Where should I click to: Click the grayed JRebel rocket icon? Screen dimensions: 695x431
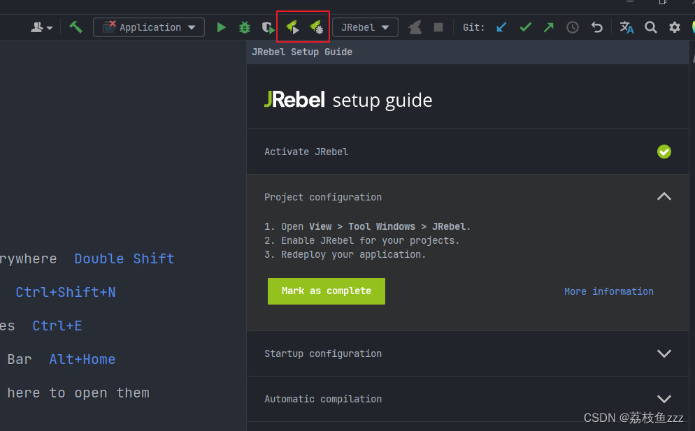(x=415, y=27)
